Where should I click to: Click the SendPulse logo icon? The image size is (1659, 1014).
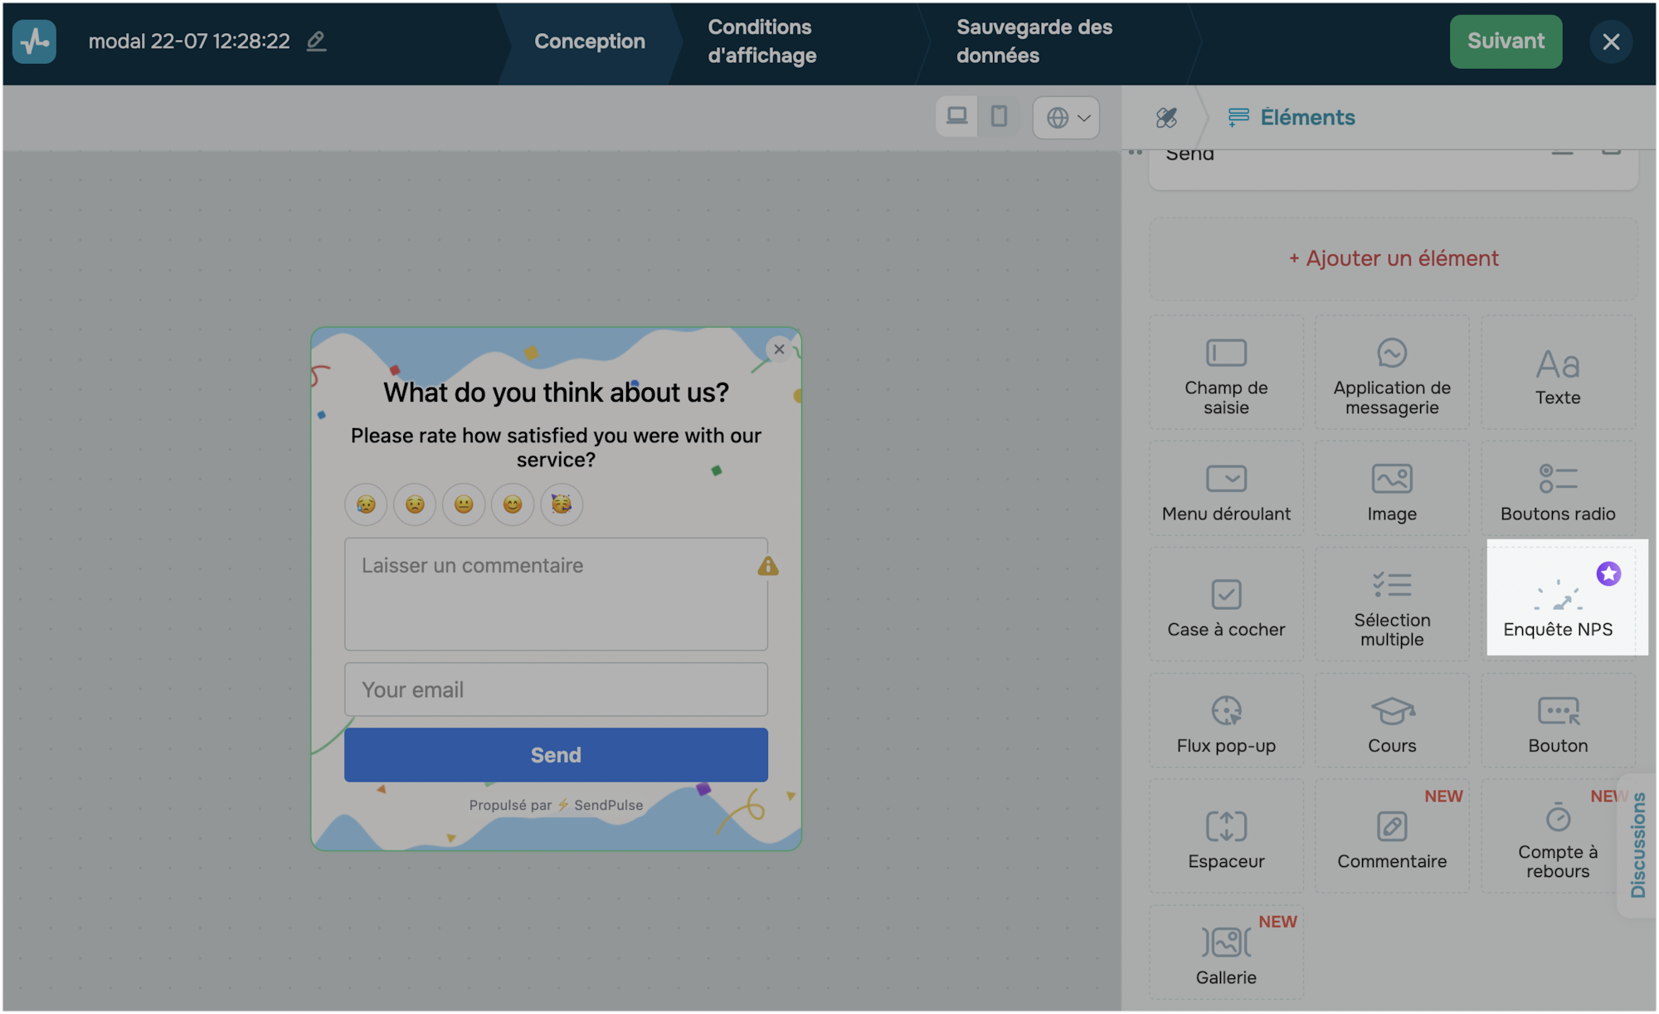pyautogui.click(x=34, y=41)
